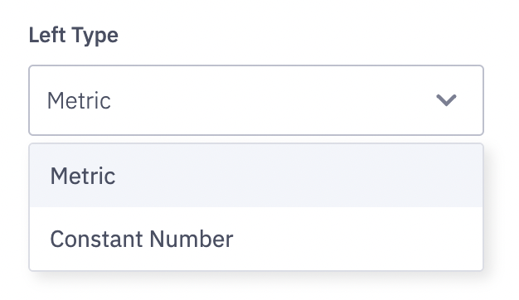
Task: Choose Constant Number from the dropdown list
Action: coord(256,239)
